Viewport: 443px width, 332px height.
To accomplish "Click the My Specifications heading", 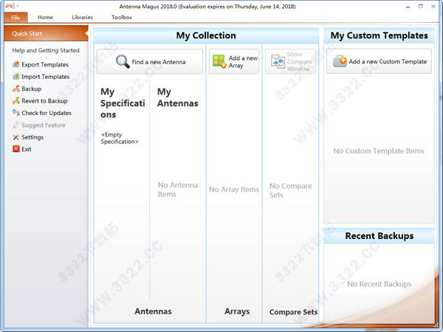I will click(x=123, y=103).
